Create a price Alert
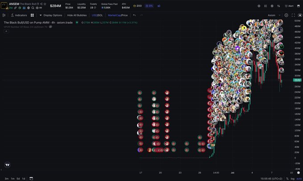 point(289,6)
